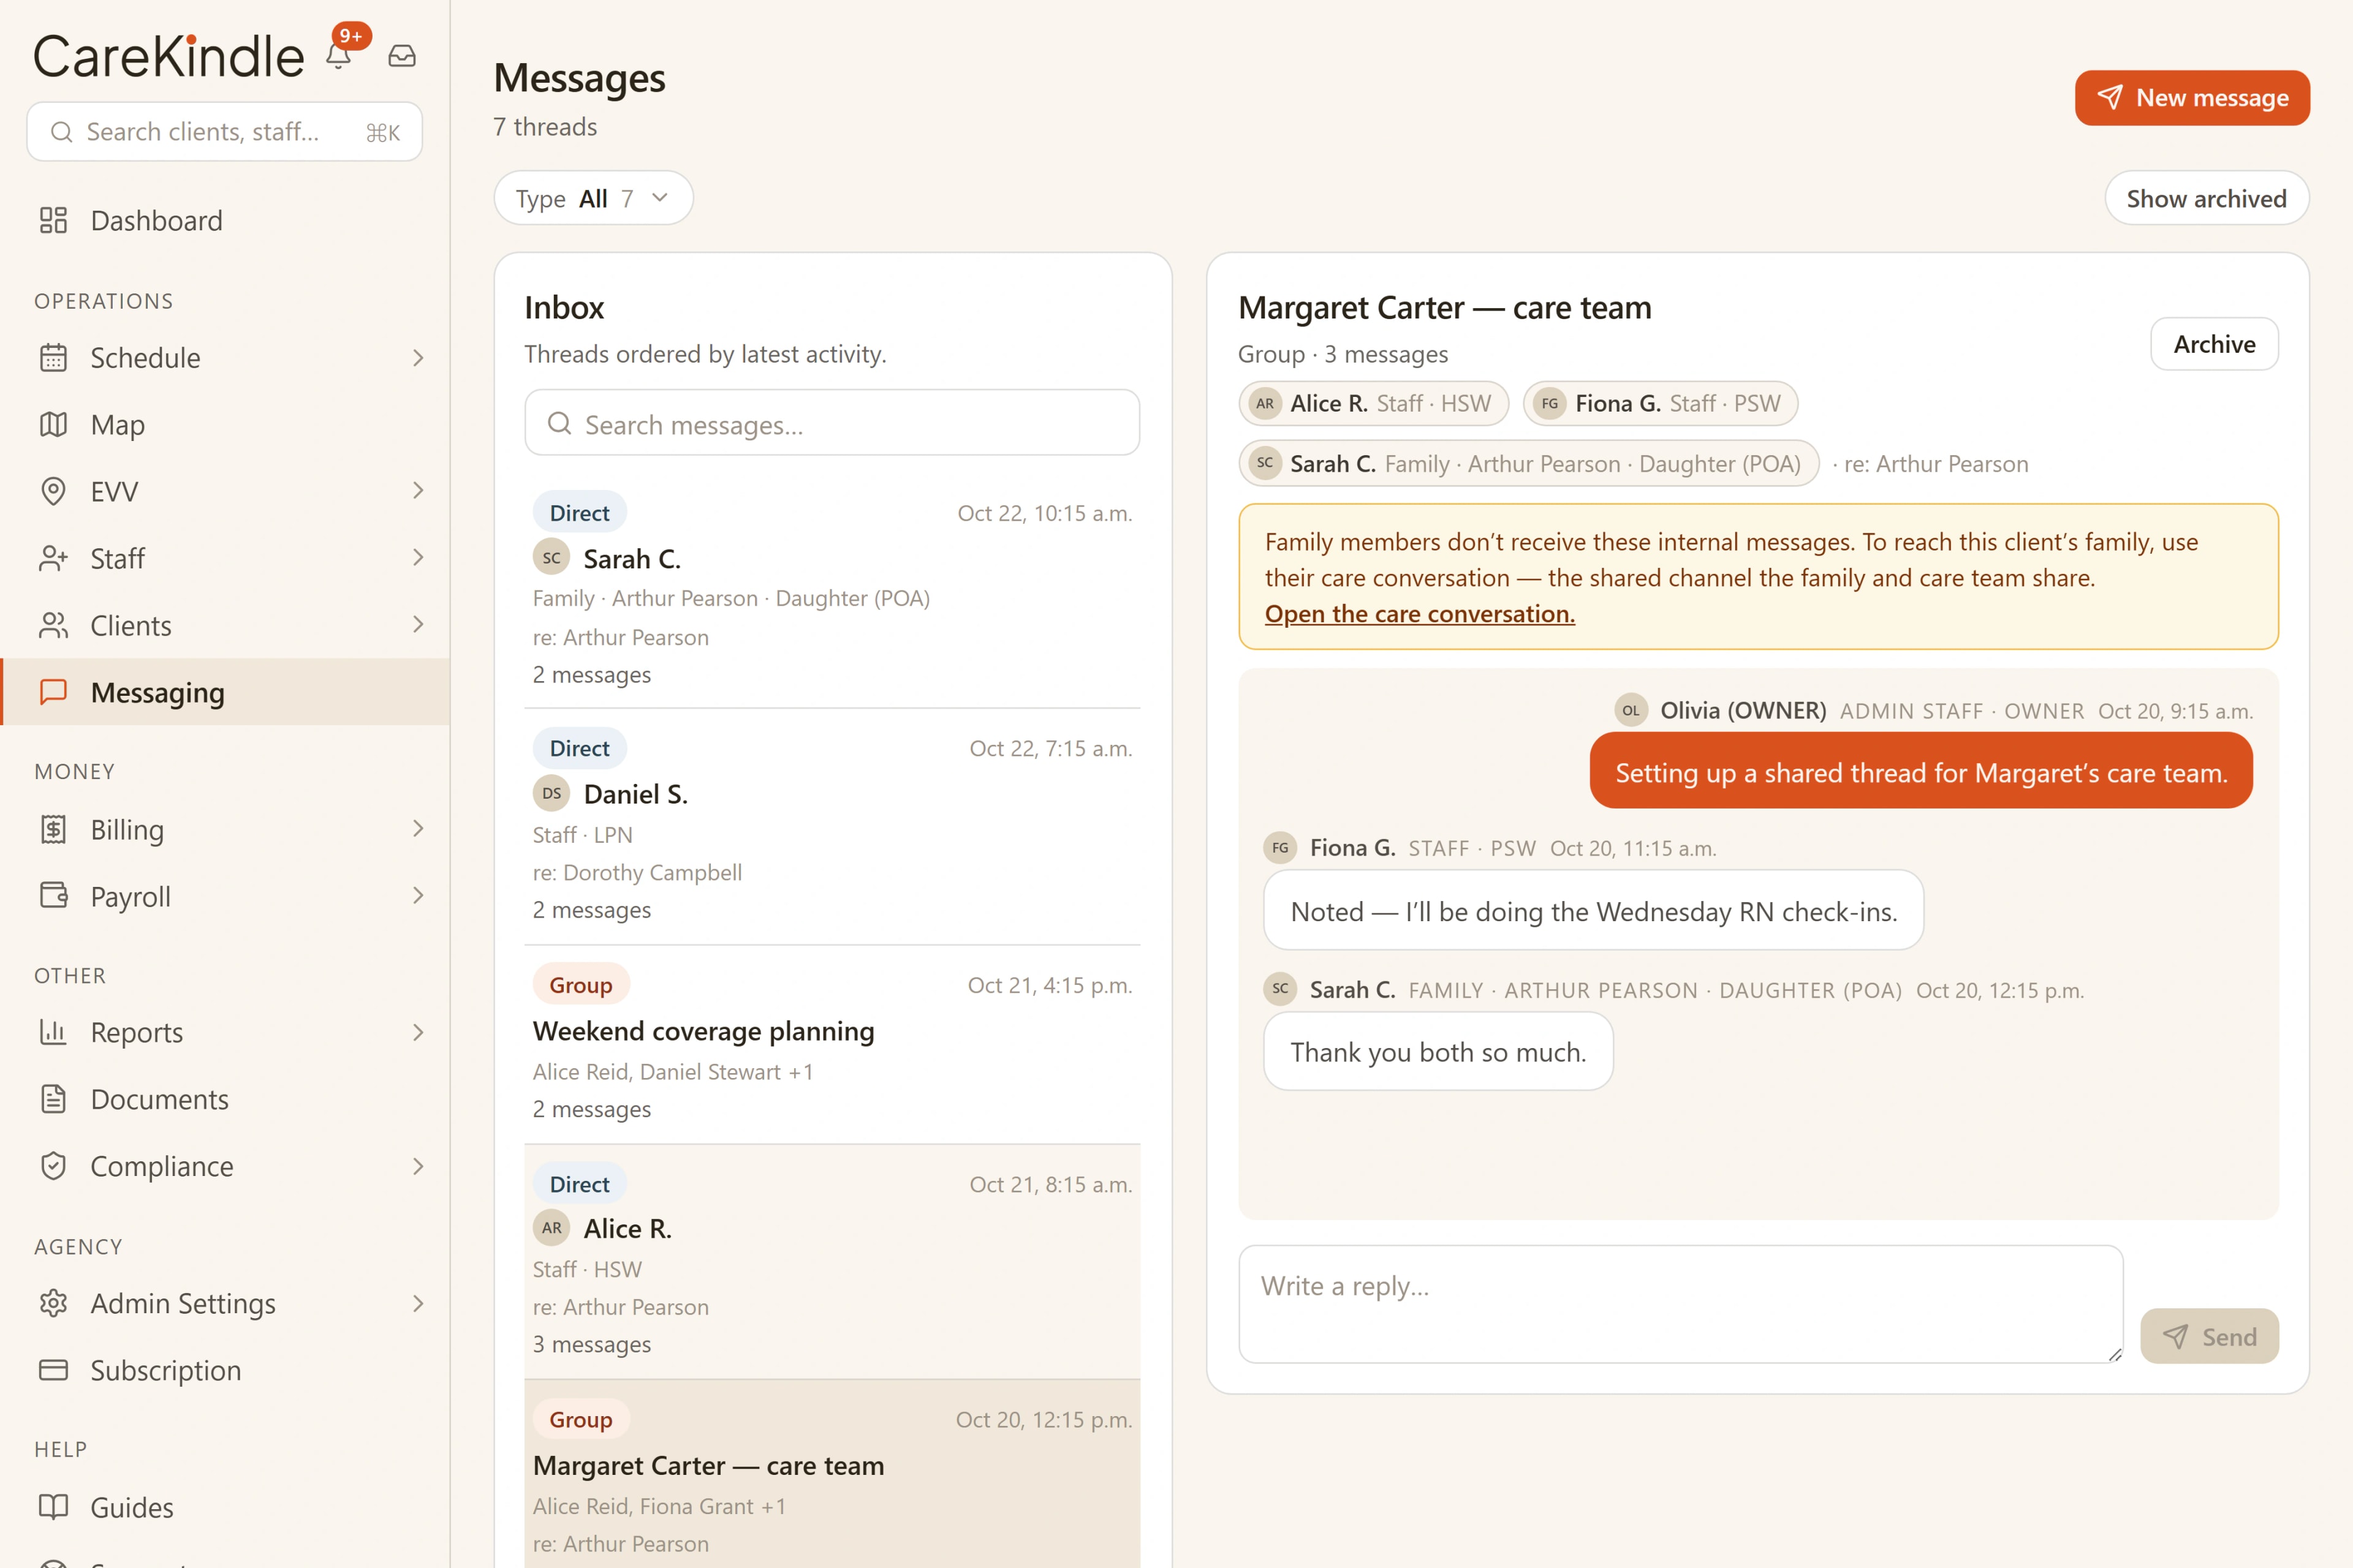This screenshot has width=2353, height=1568.
Task: Click the Search messages field
Action: coord(832,423)
